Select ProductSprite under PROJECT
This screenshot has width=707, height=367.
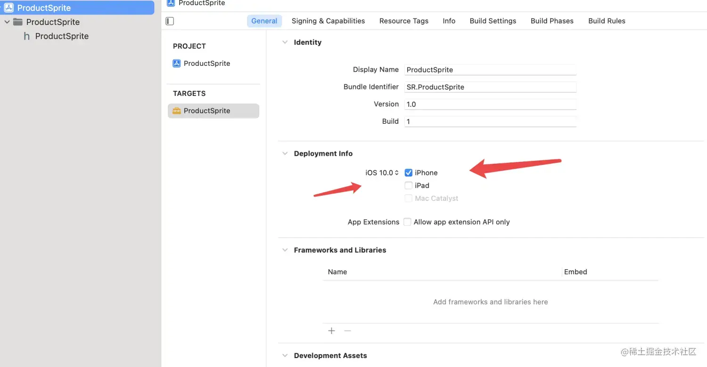point(207,64)
